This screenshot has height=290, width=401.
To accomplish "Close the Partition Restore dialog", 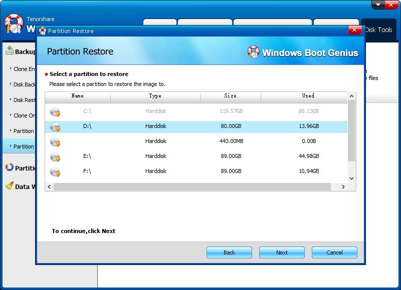I will [x=354, y=30].
